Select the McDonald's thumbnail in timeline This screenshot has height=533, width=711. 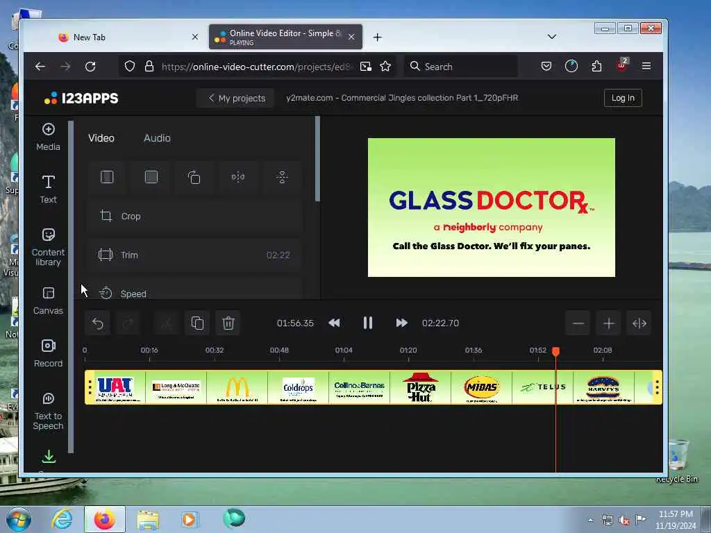tap(237, 387)
